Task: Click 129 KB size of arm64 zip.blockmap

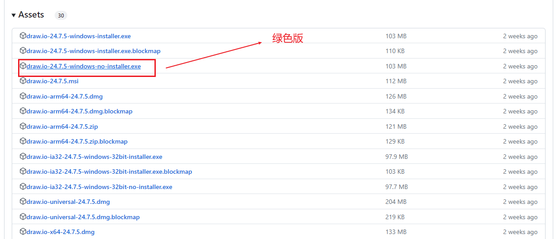Action: click(x=395, y=141)
